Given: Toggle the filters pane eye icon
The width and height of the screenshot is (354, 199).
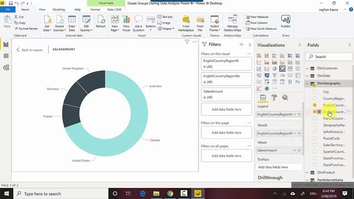Looking at the screenshot, I should (x=241, y=45).
